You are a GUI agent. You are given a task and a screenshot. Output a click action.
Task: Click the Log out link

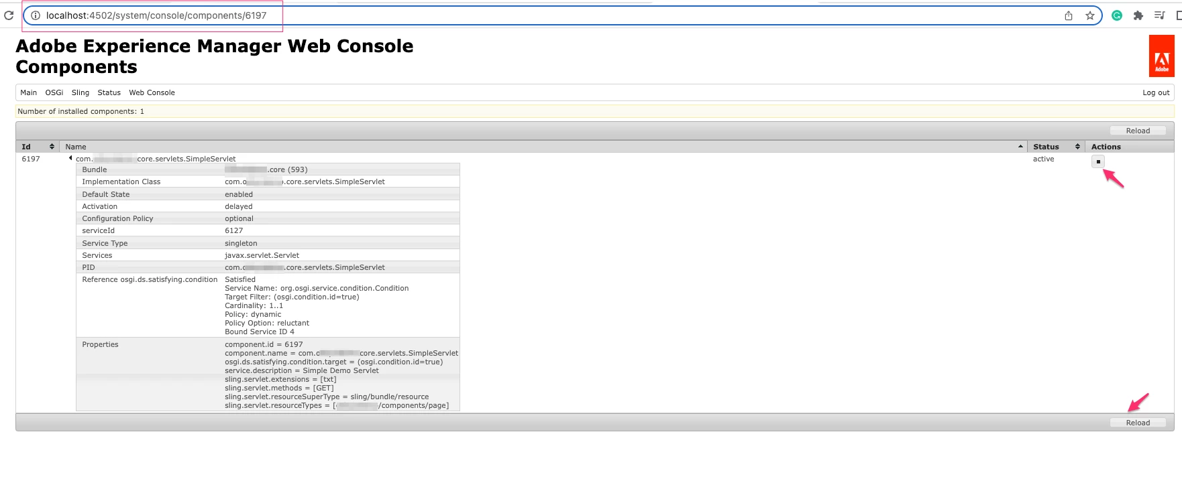tap(1156, 92)
